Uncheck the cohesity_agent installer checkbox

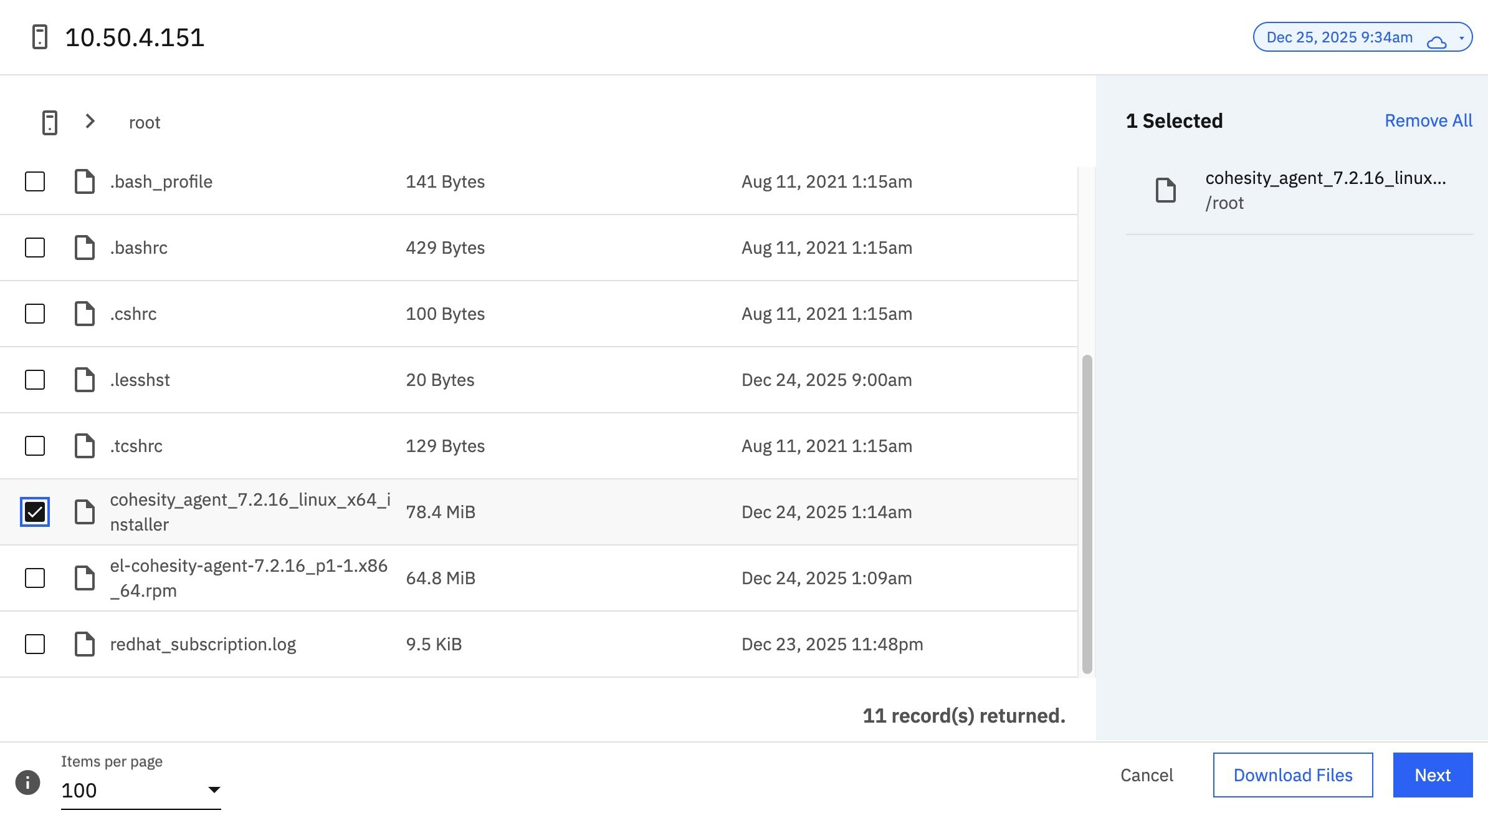(34, 512)
